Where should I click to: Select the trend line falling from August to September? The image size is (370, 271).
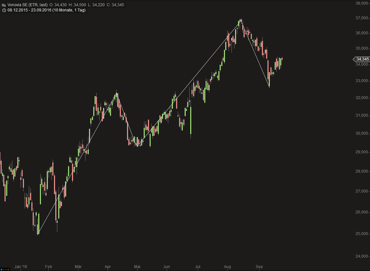(x=255, y=54)
